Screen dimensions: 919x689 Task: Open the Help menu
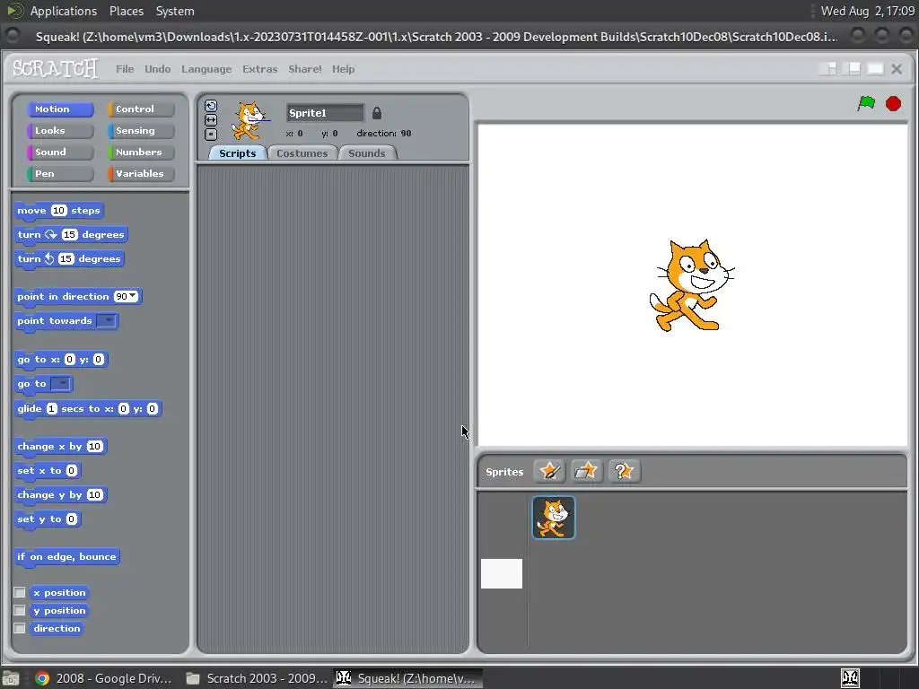pos(344,68)
